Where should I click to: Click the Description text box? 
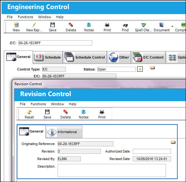[x=112, y=170]
